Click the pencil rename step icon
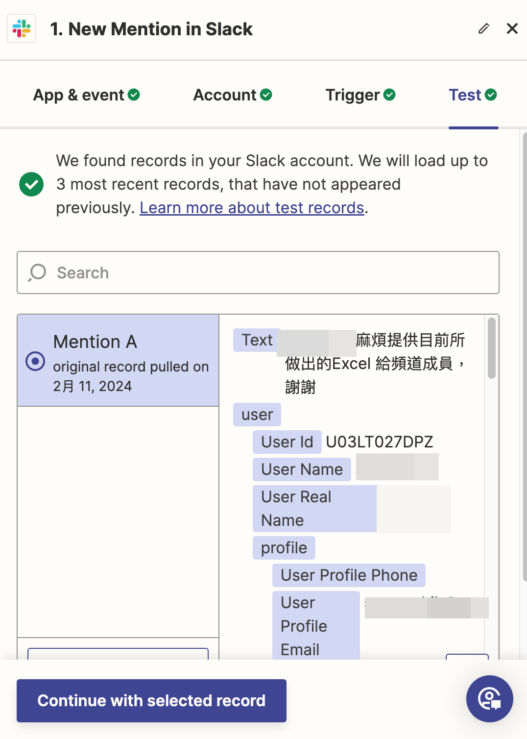 pos(484,28)
